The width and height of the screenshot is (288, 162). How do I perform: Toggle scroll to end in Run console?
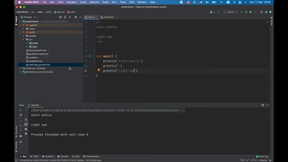coord(26,125)
